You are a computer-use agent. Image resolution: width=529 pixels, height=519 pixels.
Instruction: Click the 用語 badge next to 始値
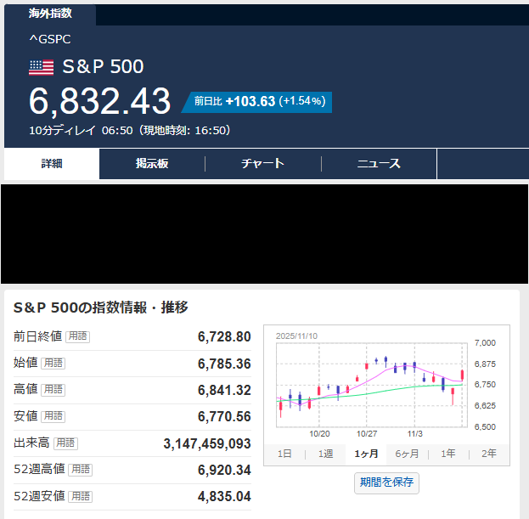coord(53,363)
